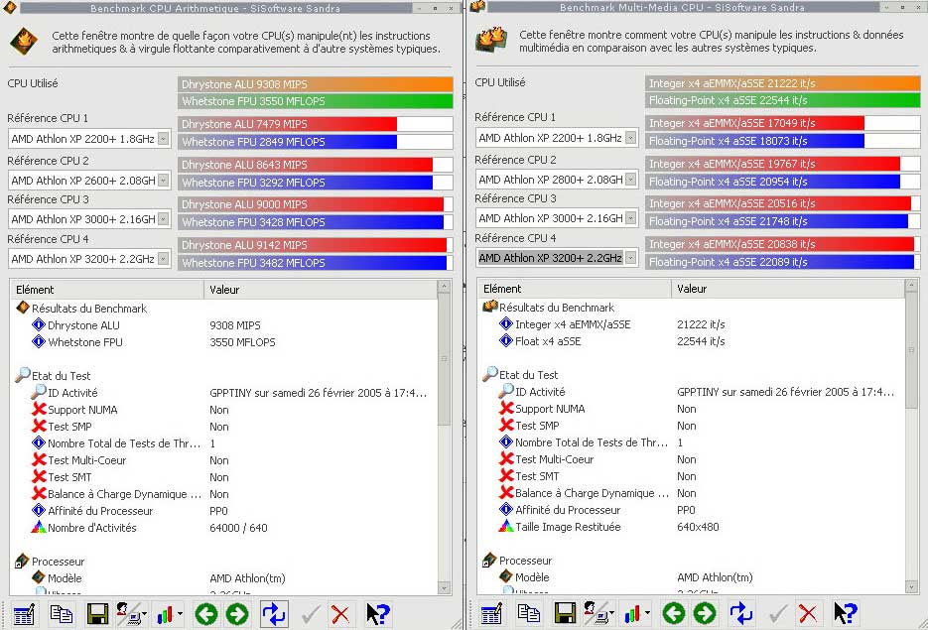This screenshot has width=928, height=630.
Task: Activate context help in CPU Arithmetique window
Action: (377, 614)
